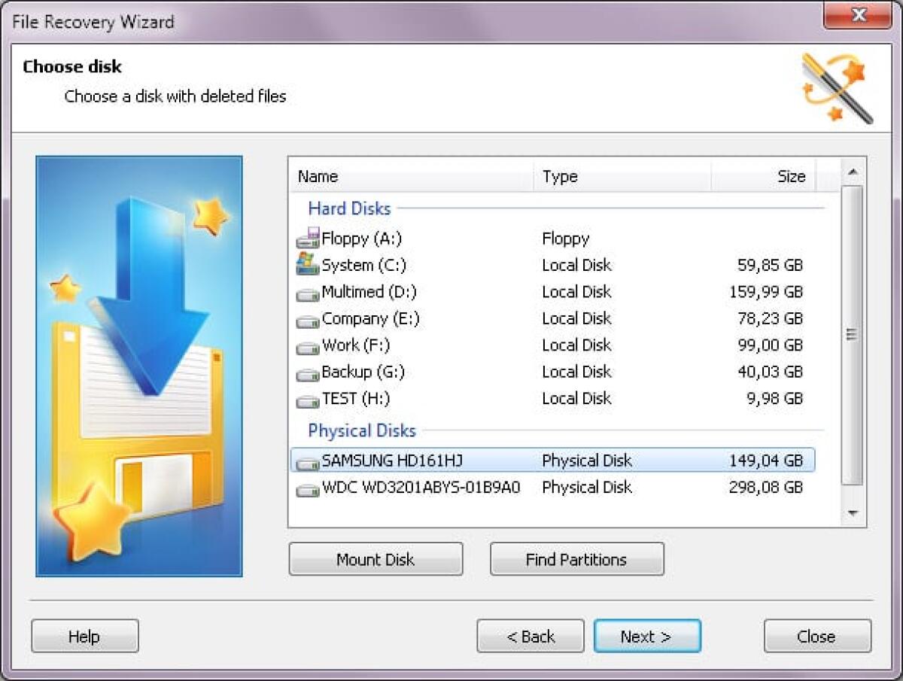Click the Size column header
The height and width of the screenshot is (681, 903).
click(x=791, y=176)
